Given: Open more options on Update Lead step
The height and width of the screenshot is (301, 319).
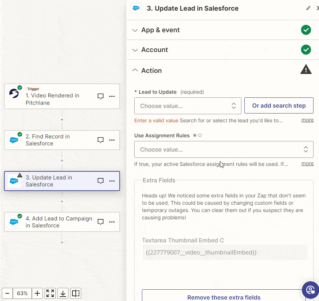Looking at the screenshot, I should coord(112,181).
